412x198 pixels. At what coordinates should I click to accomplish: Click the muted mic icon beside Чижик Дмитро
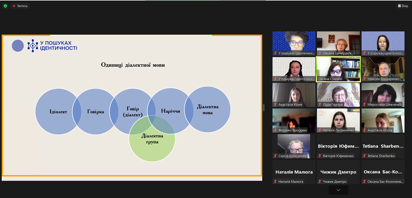coord(320,182)
